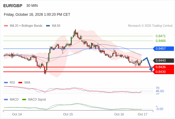Click the MA 20 + Bollinger Bands legend label

click(26, 26)
